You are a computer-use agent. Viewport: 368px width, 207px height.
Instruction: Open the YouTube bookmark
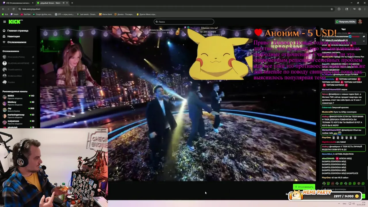(26, 14)
